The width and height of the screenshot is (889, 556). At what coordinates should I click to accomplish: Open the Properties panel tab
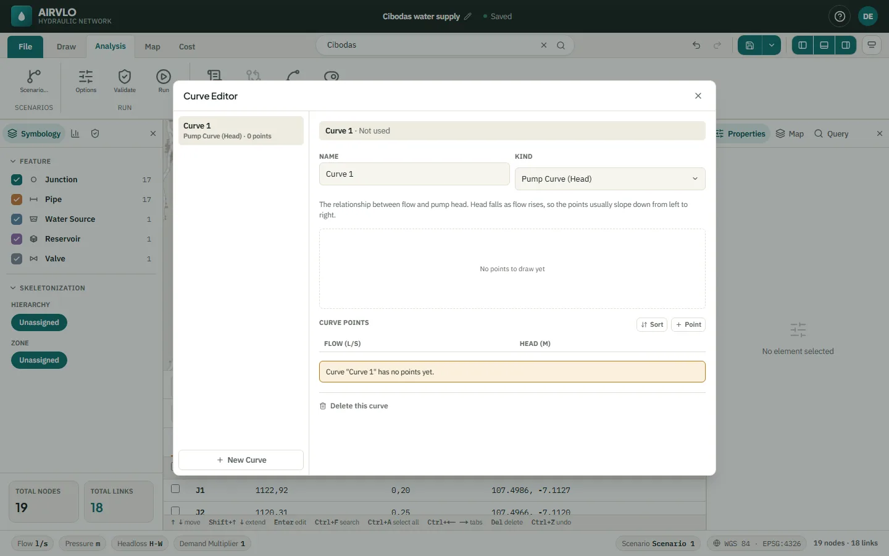pyautogui.click(x=741, y=133)
